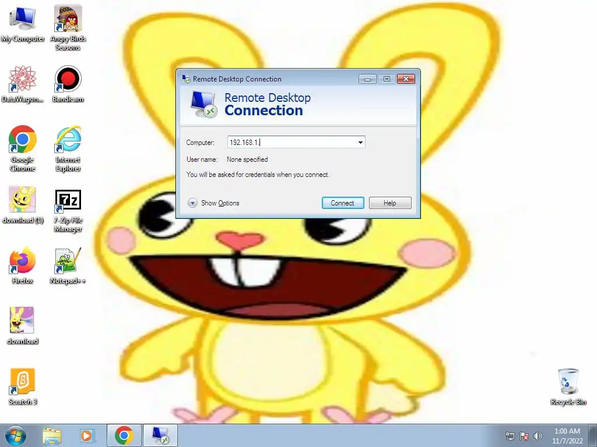Open the taskbar clock showing 1:00 AM
The width and height of the screenshot is (597, 447).
pos(567,436)
